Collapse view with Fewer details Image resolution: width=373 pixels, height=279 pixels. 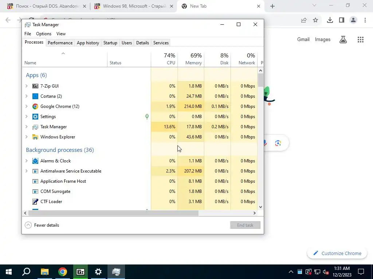tap(42, 225)
